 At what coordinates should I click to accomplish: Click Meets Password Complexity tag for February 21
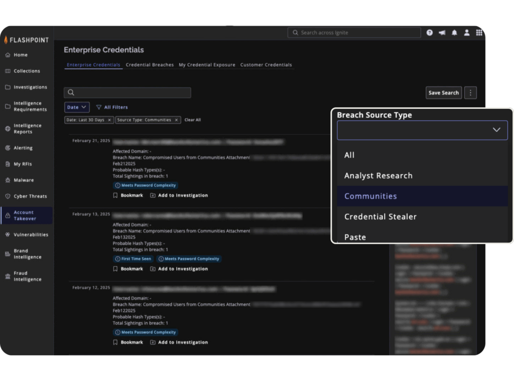[x=146, y=185]
